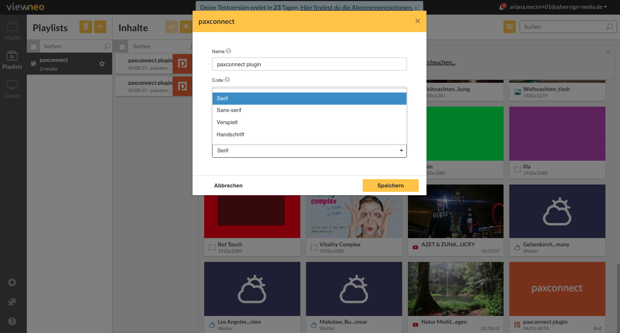Focus the Inhalte panel Suchen field
The image size is (620, 333).
click(x=161, y=46)
